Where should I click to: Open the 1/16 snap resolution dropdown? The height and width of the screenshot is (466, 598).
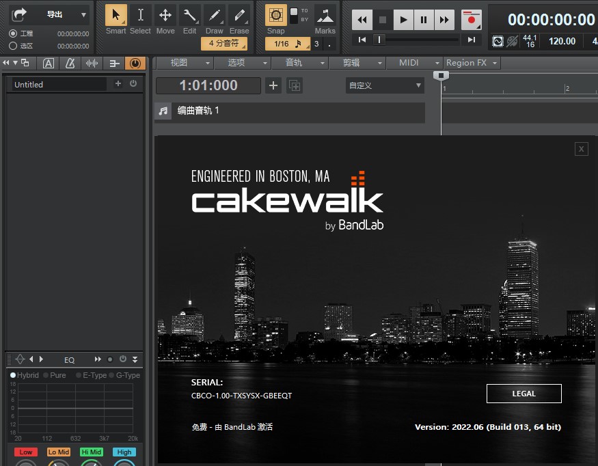click(288, 44)
